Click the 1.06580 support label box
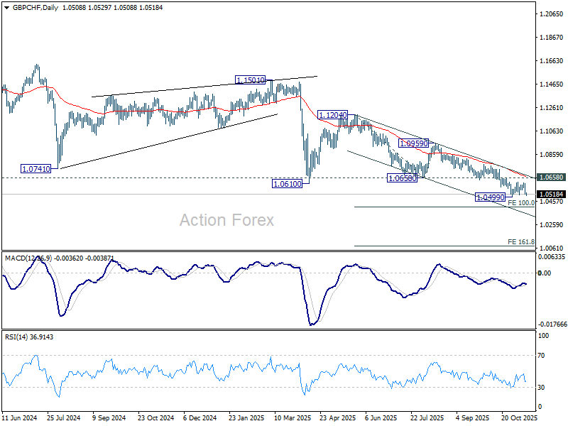The height and width of the screenshot is (426, 568). pos(402,178)
